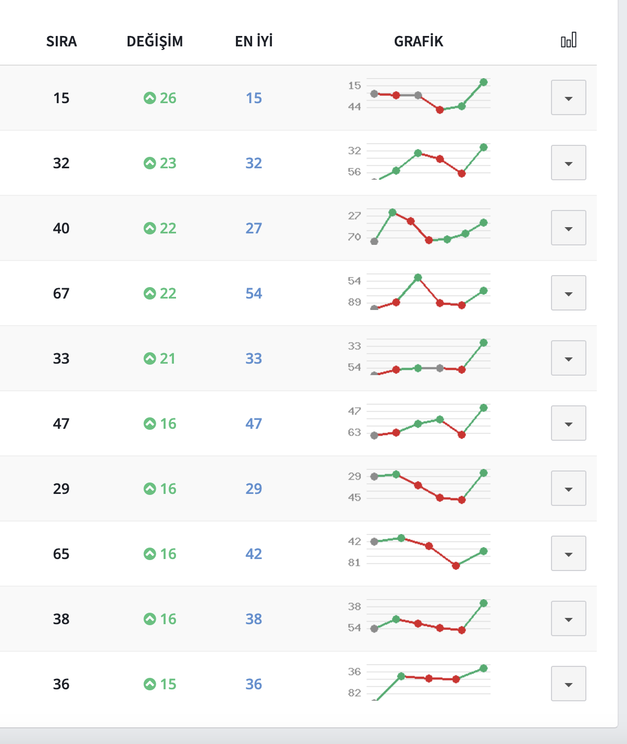Expand dropdown for rank 15 row

coord(569,97)
